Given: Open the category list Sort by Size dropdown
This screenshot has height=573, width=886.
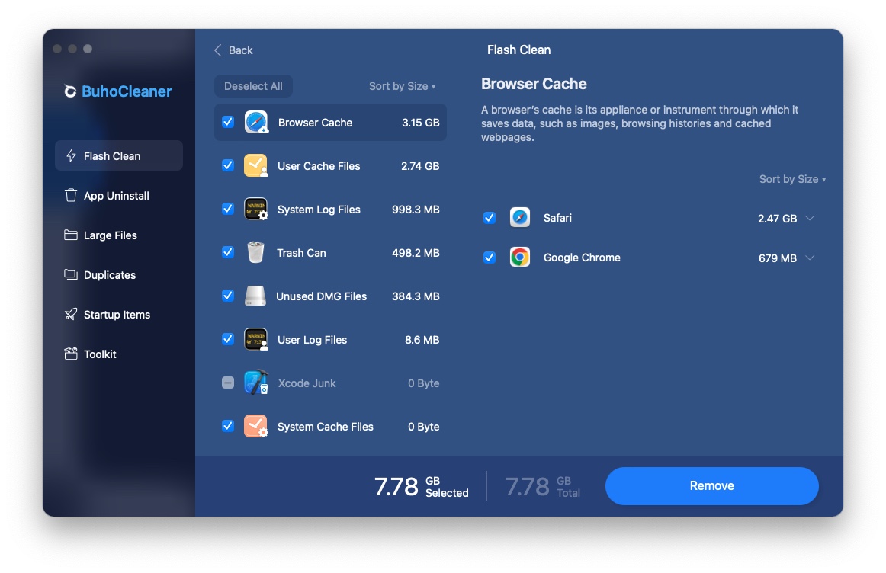Looking at the screenshot, I should (403, 86).
